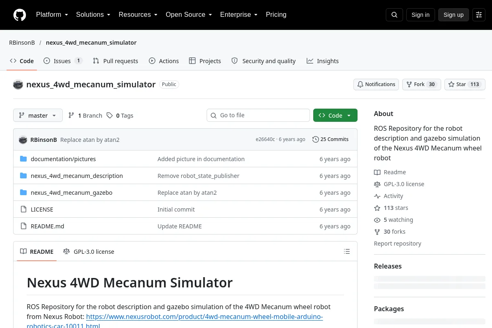The width and height of the screenshot is (492, 328).
Task: Switch to Security and quality tab
Action: click(263, 61)
